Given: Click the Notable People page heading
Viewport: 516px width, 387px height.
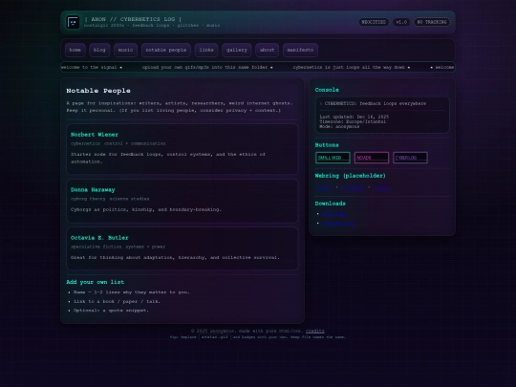Looking at the screenshot, I should [98, 91].
